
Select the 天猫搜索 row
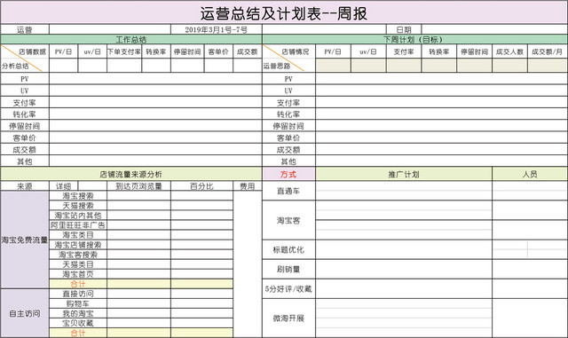point(78,206)
